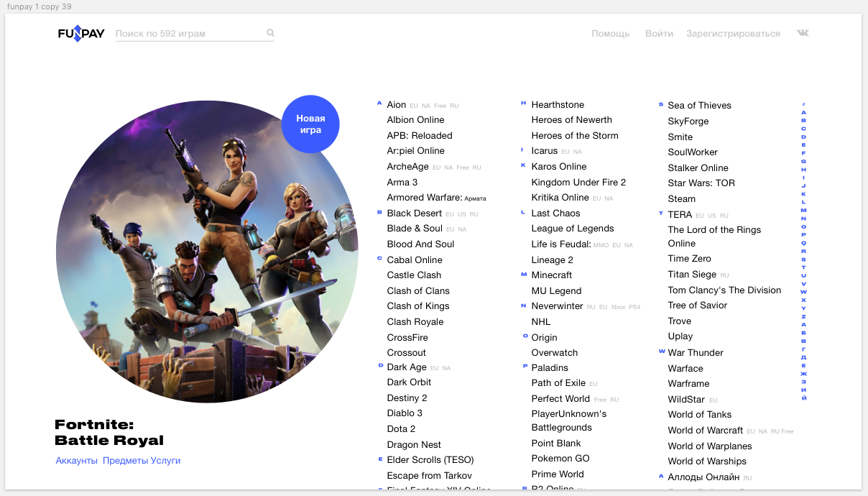Select the Hearthstone game link
868x496 pixels.
pos(558,105)
